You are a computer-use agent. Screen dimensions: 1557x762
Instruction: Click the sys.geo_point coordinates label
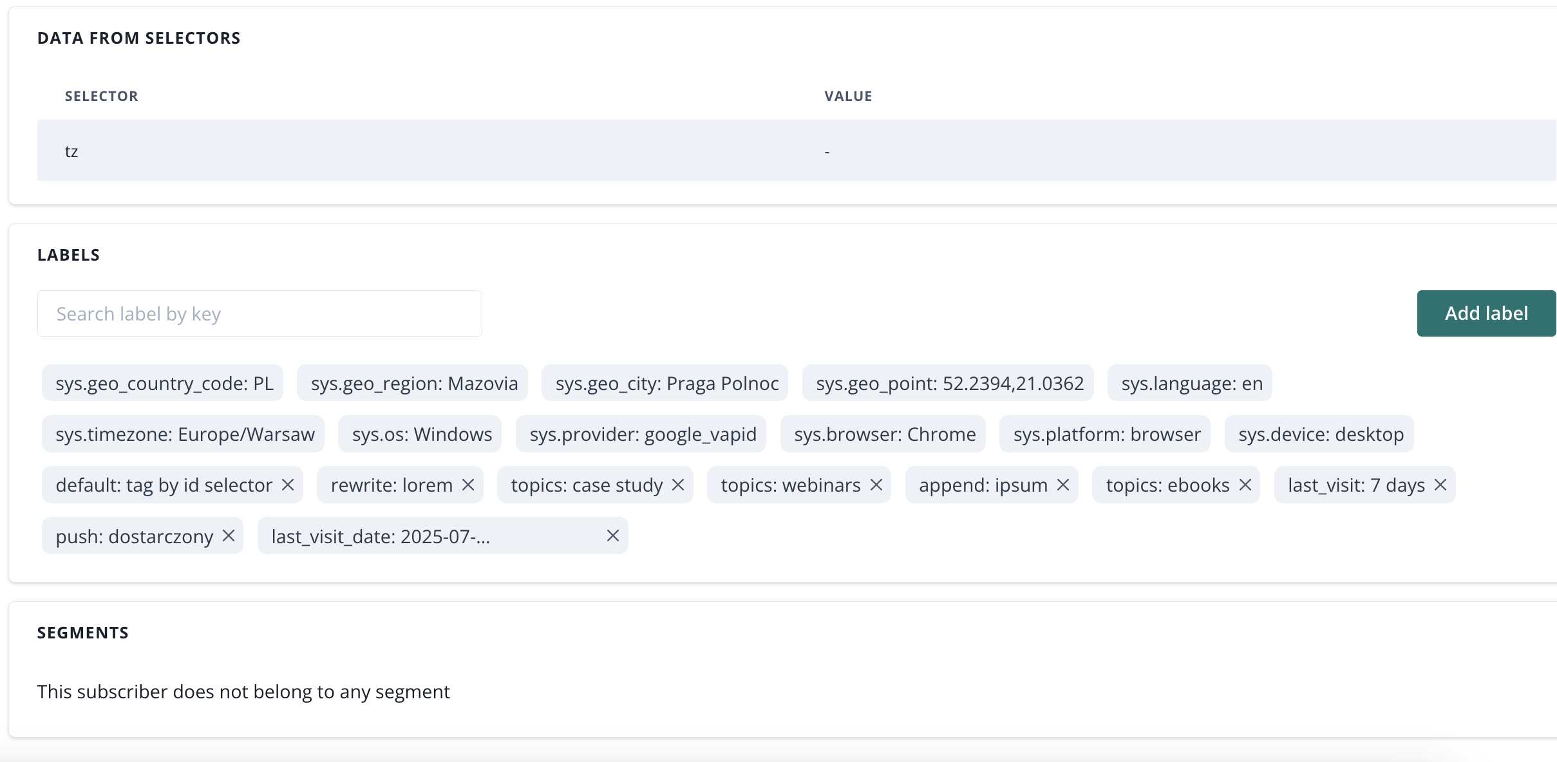tap(949, 384)
